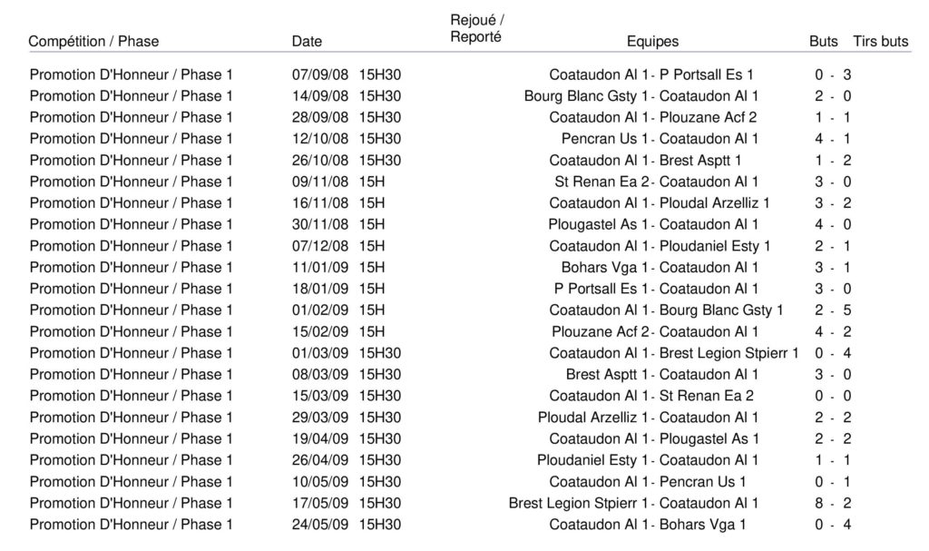Select the Coataudon Al 1 - Ploudal Arzelliz 1 match
This screenshot has width=929, height=551.
point(660,203)
